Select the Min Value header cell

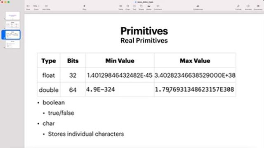point(120,60)
